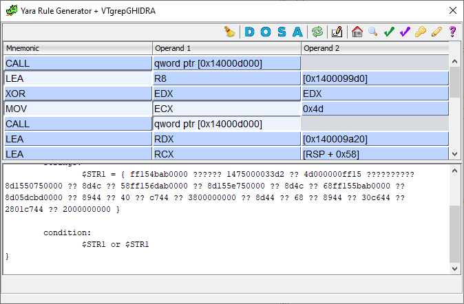Select EDX in XOR row Operand 1
Viewport: 464px width, 304px height.
pos(226,94)
